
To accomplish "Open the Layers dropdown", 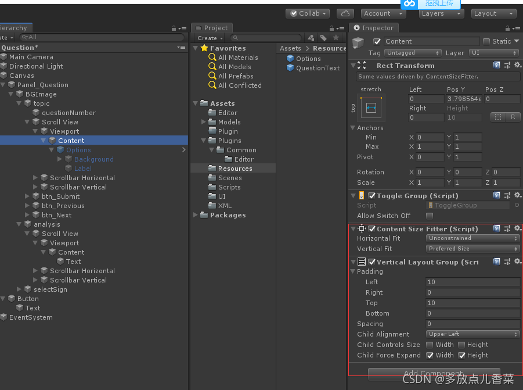I will pyautogui.click(x=441, y=13).
